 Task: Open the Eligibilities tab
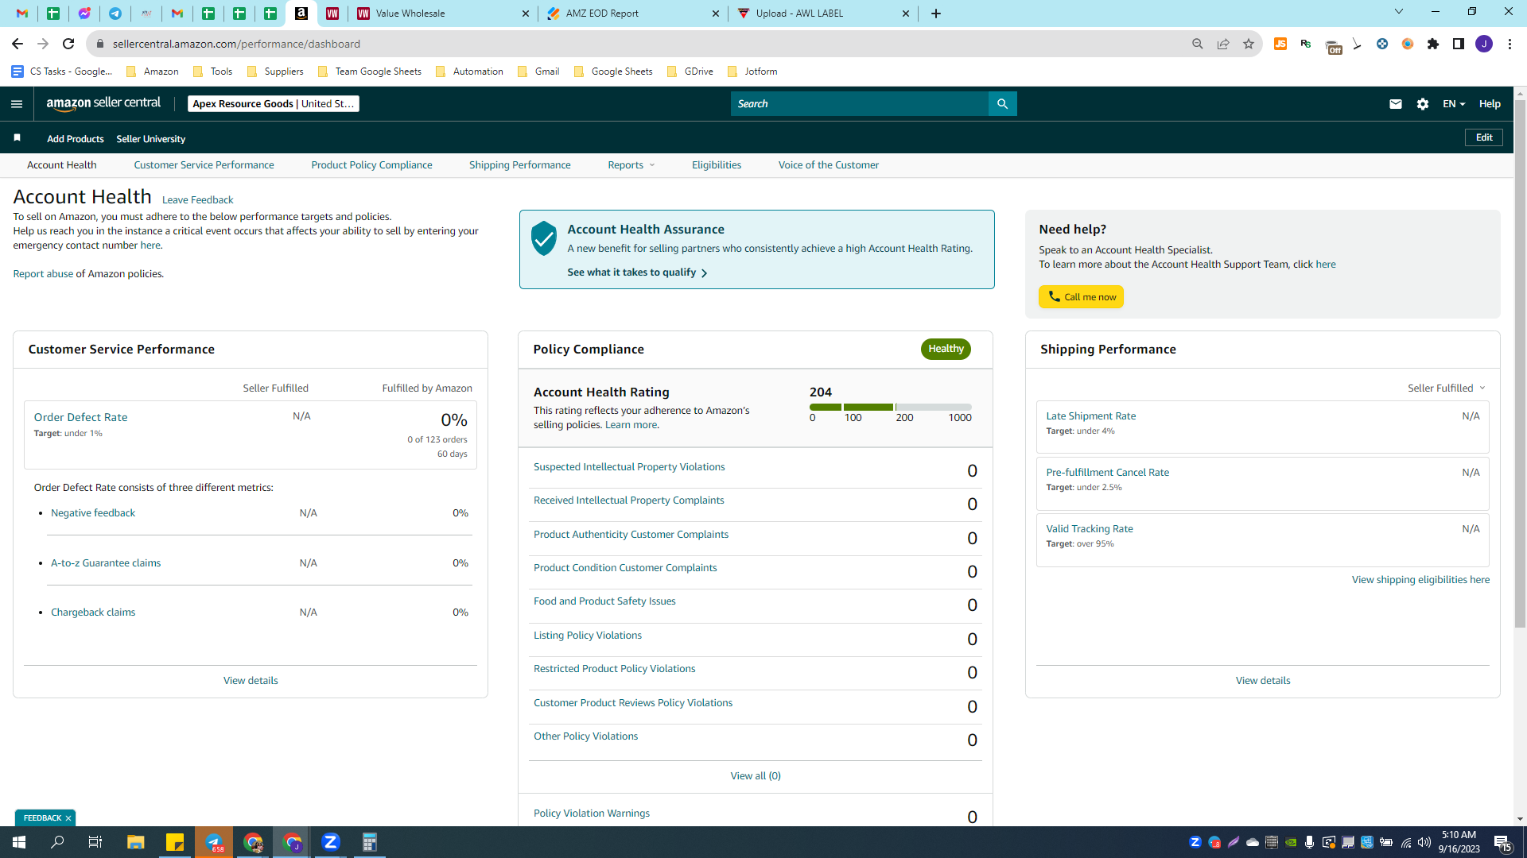point(717,164)
